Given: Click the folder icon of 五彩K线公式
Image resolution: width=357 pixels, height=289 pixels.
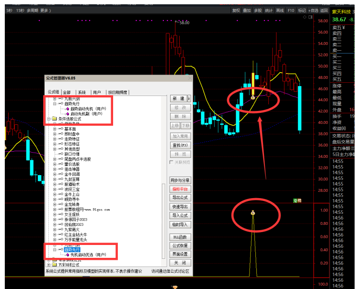Looking at the screenshot, I should pos(54,265).
